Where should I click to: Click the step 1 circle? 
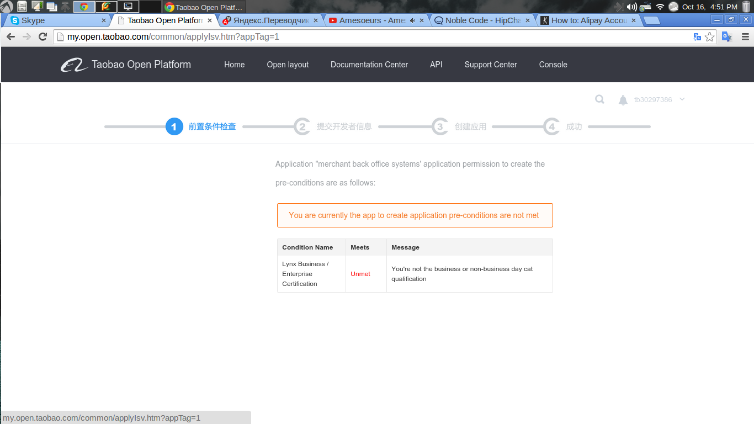(174, 127)
